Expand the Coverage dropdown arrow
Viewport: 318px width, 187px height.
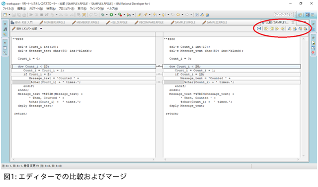[124, 14]
